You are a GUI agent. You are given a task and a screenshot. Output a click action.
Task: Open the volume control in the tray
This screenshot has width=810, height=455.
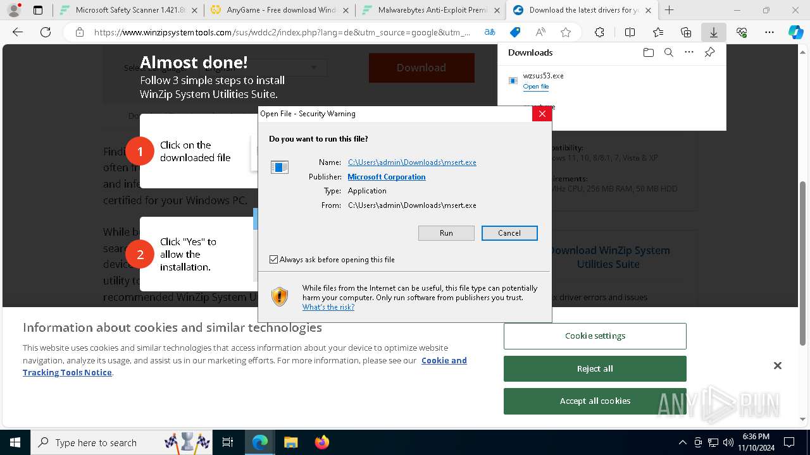728,442
